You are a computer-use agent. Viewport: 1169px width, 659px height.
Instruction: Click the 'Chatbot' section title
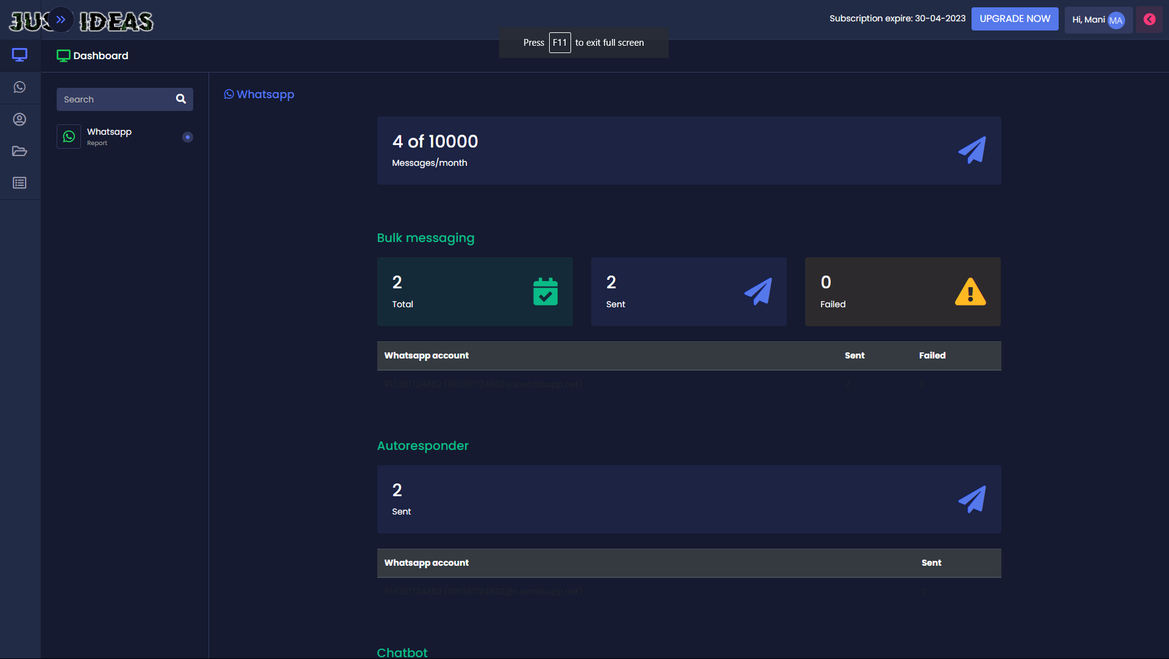click(402, 652)
